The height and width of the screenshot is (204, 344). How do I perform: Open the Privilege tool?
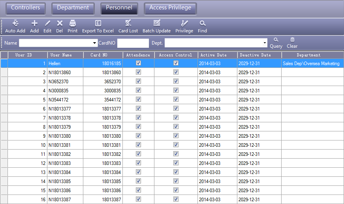pos(184,27)
